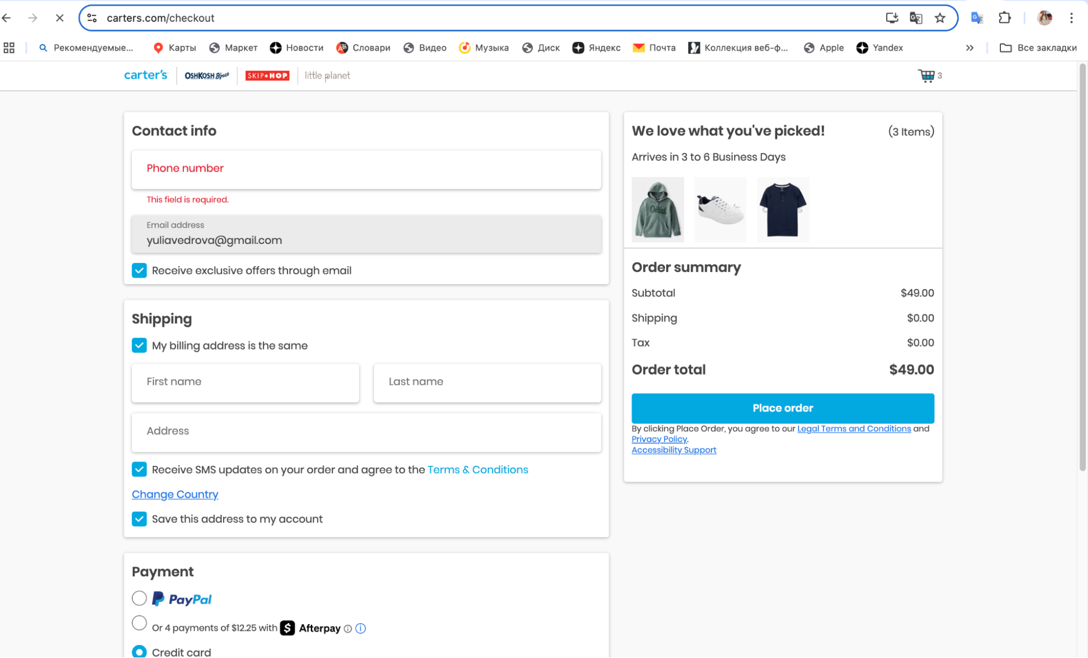The image size is (1088, 658).
Task: Open Chrome extensions puzzle icon
Action: (1005, 18)
